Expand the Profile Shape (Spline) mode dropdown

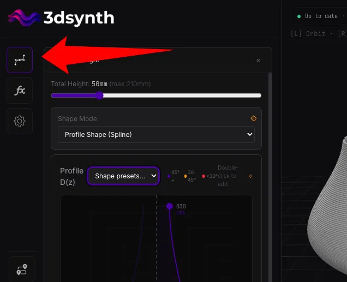156,134
